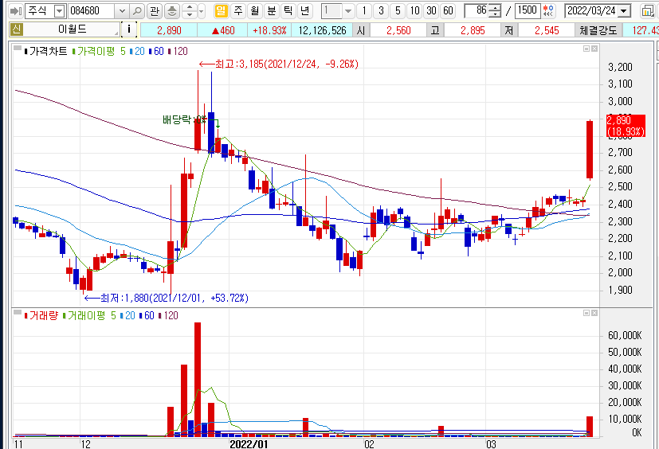This screenshot has height=449, width=659.
Task: Choose the 10 interval preset
Action: tap(414, 11)
